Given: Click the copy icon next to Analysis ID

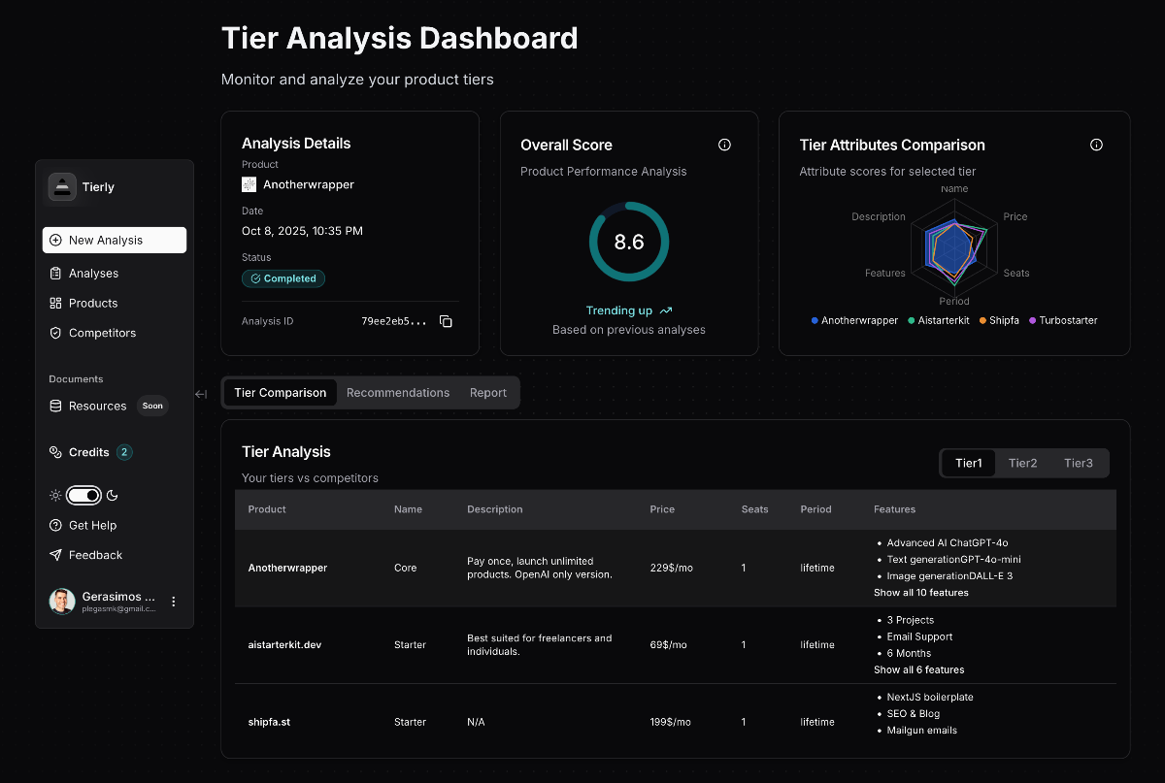Looking at the screenshot, I should tap(445, 321).
